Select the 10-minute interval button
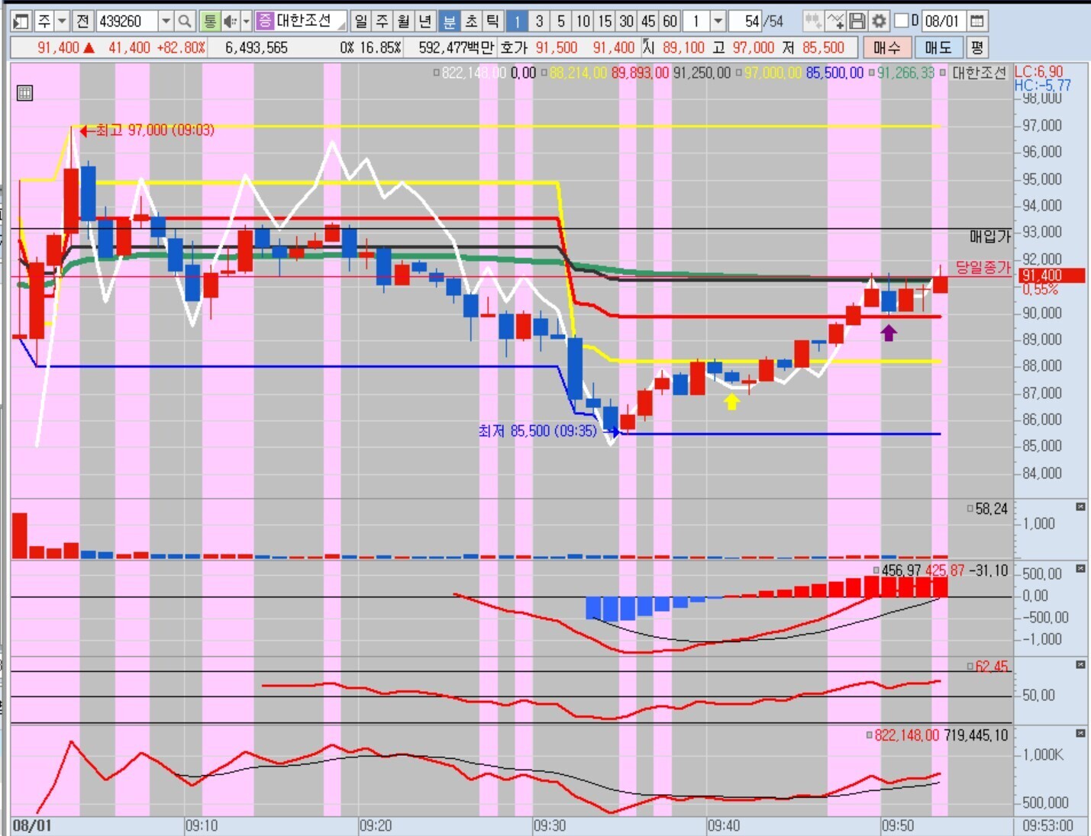 (583, 21)
